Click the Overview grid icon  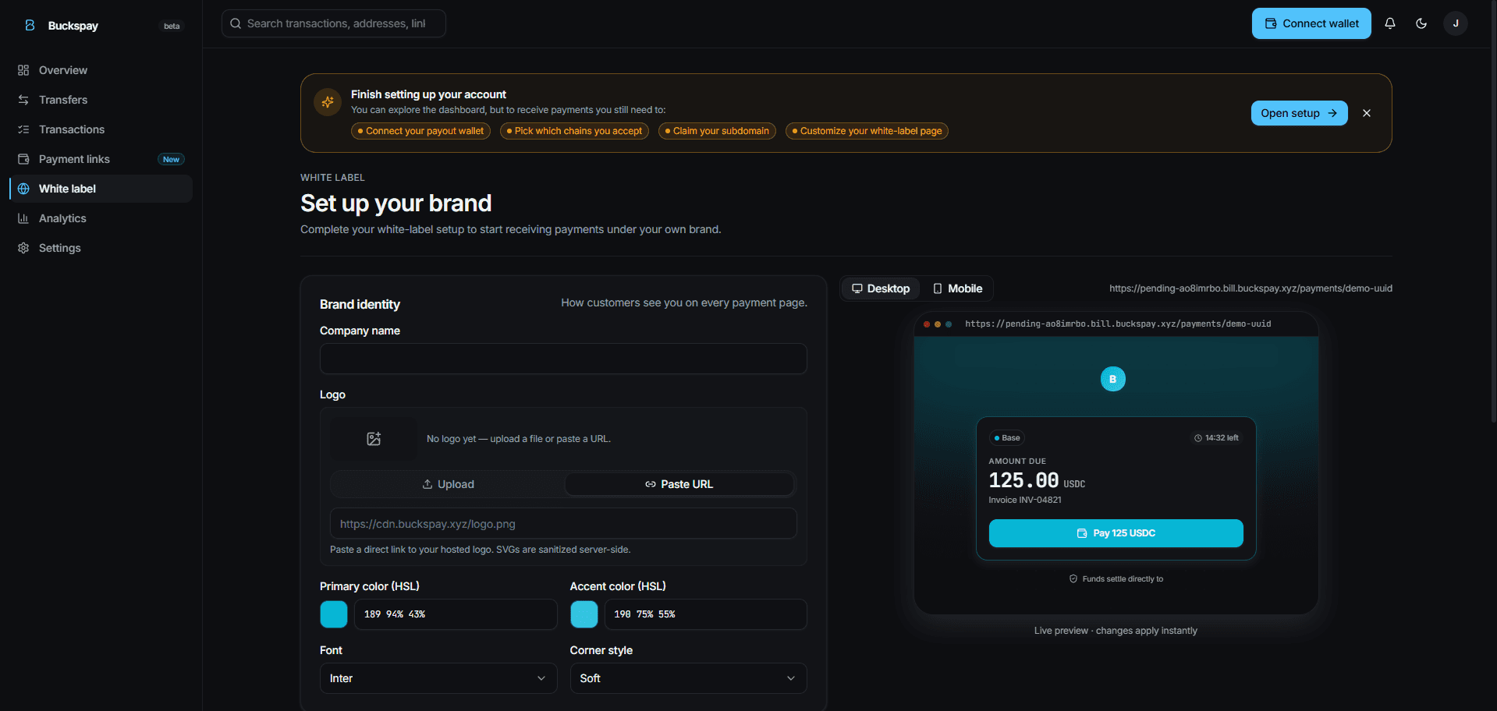tap(23, 70)
